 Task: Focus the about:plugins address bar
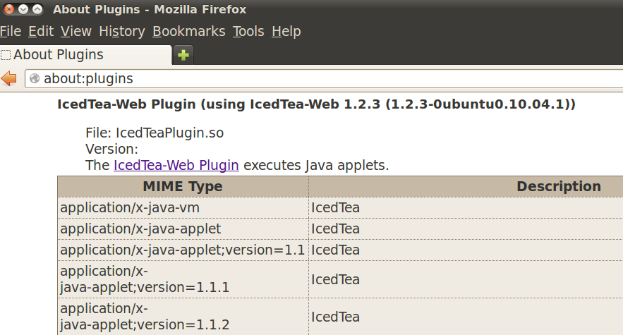317,78
